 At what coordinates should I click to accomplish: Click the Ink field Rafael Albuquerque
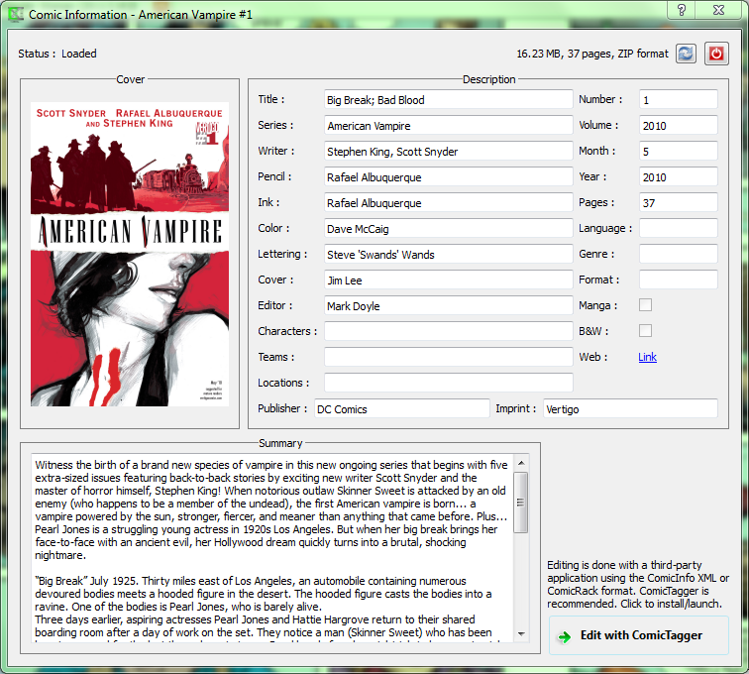coord(448,202)
